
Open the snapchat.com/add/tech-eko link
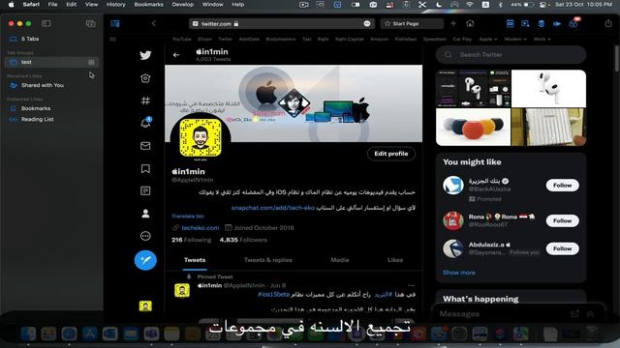[x=273, y=208]
